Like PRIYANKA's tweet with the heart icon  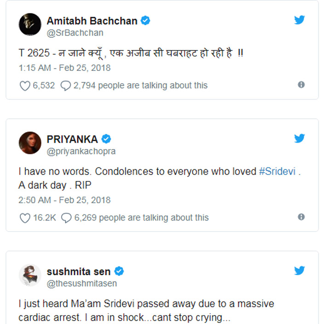tap(25, 218)
